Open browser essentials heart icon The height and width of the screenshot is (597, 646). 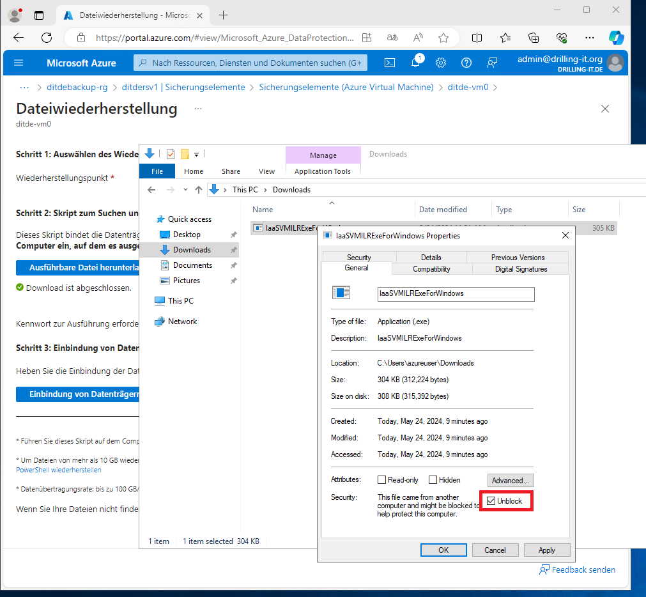[562, 38]
